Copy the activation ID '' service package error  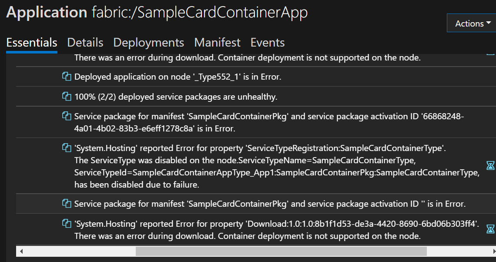(66, 204)
